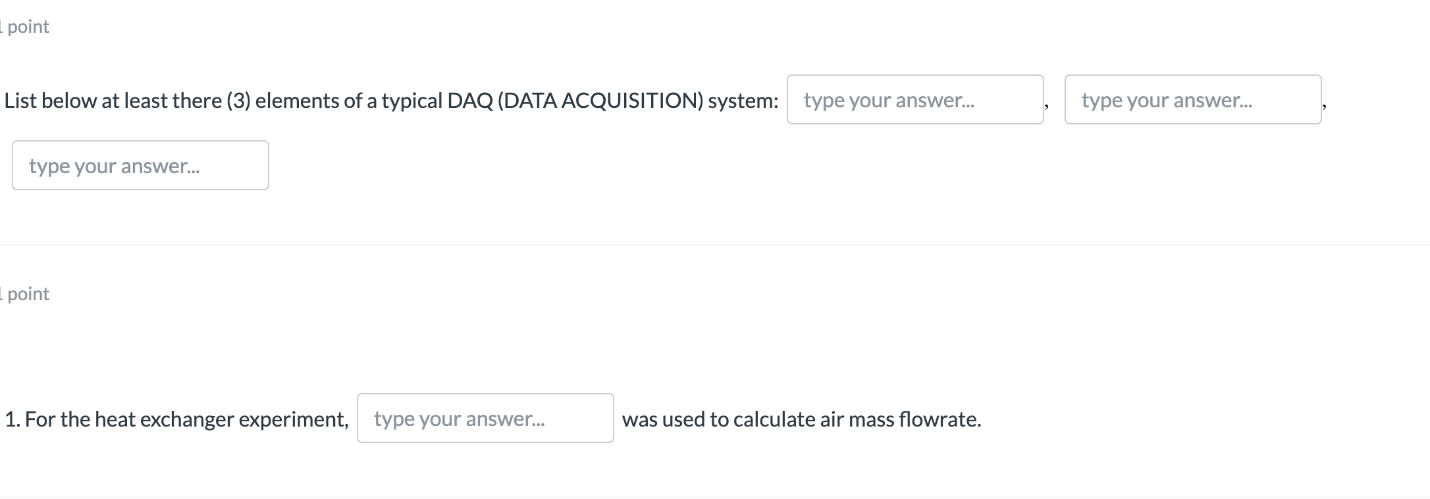Click the first DAQ element answer field
This screenshot has width=1430, height=499.
915,99
